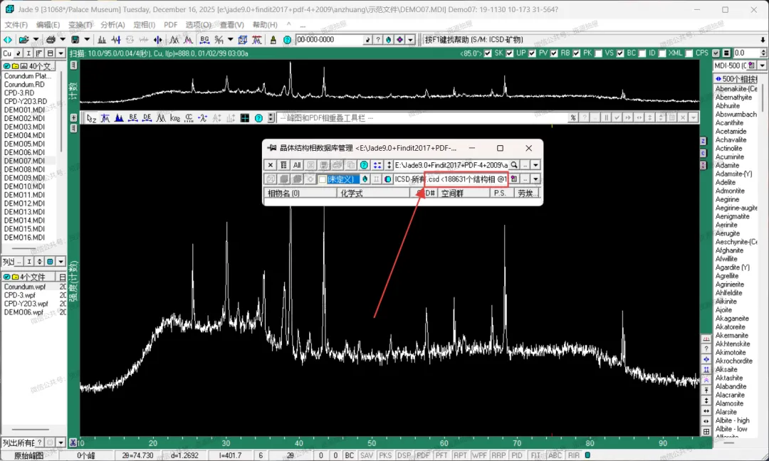The image size is (769, 461).
Task: Click the All button in database dialog
Action: click(x=297, y=165)
